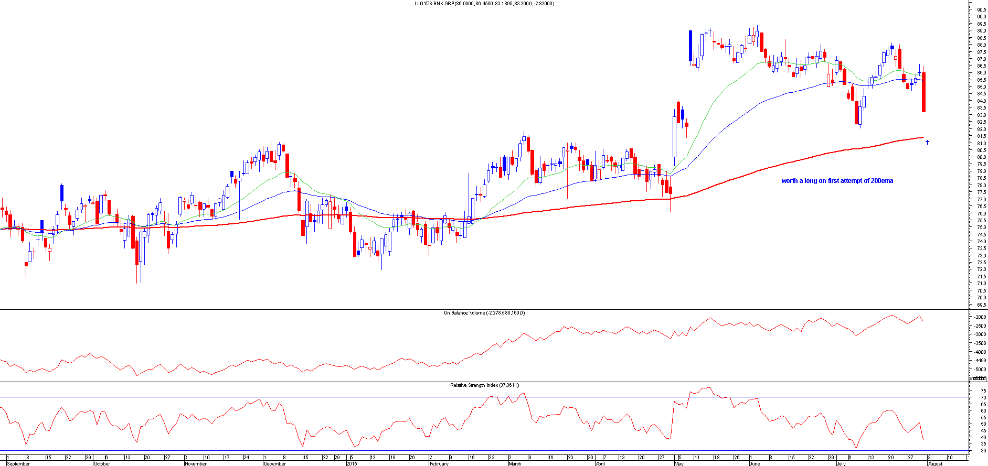Click September on the date axis
Screen dimensions: 988x466
point(18,463)
